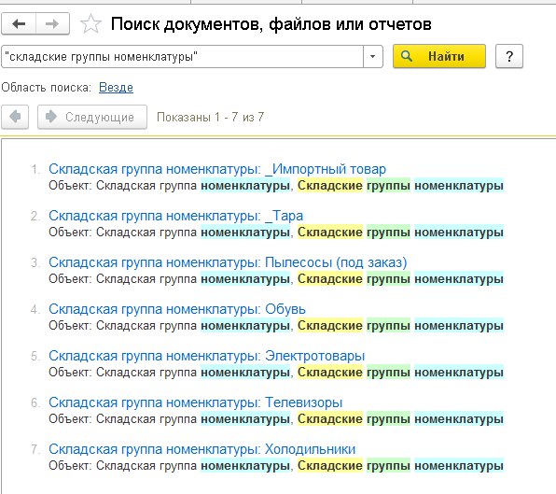Screen dimensions: 556x494
Task: Expand the search query history dropdown
Action: (x=372, y=56)
